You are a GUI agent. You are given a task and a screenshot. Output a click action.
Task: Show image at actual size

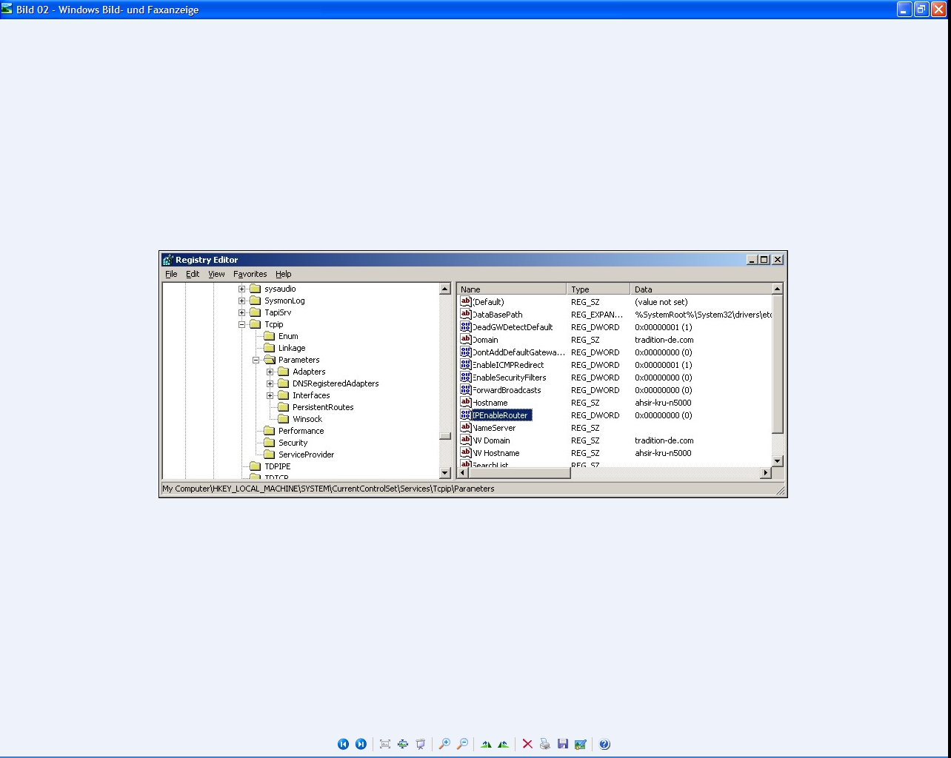pos(403,744)
